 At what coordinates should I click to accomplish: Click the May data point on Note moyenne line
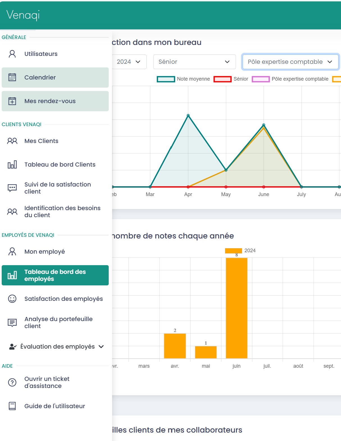coord(226,170)
